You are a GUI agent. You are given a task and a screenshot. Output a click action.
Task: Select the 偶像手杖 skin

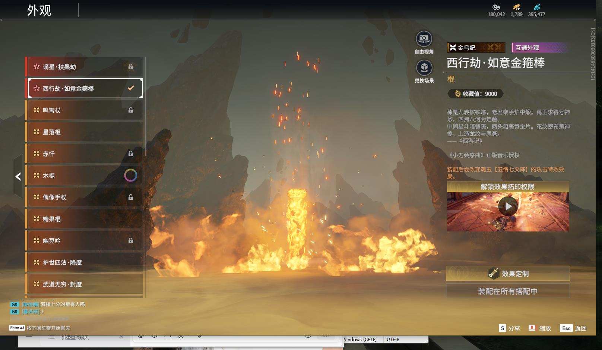point(84,197)
